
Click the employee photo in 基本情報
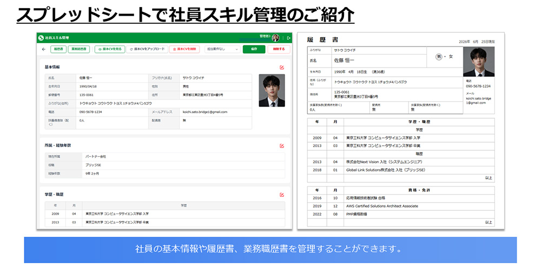click(x=272, y=90)
